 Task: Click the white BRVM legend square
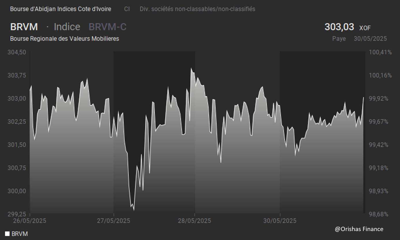7,234
